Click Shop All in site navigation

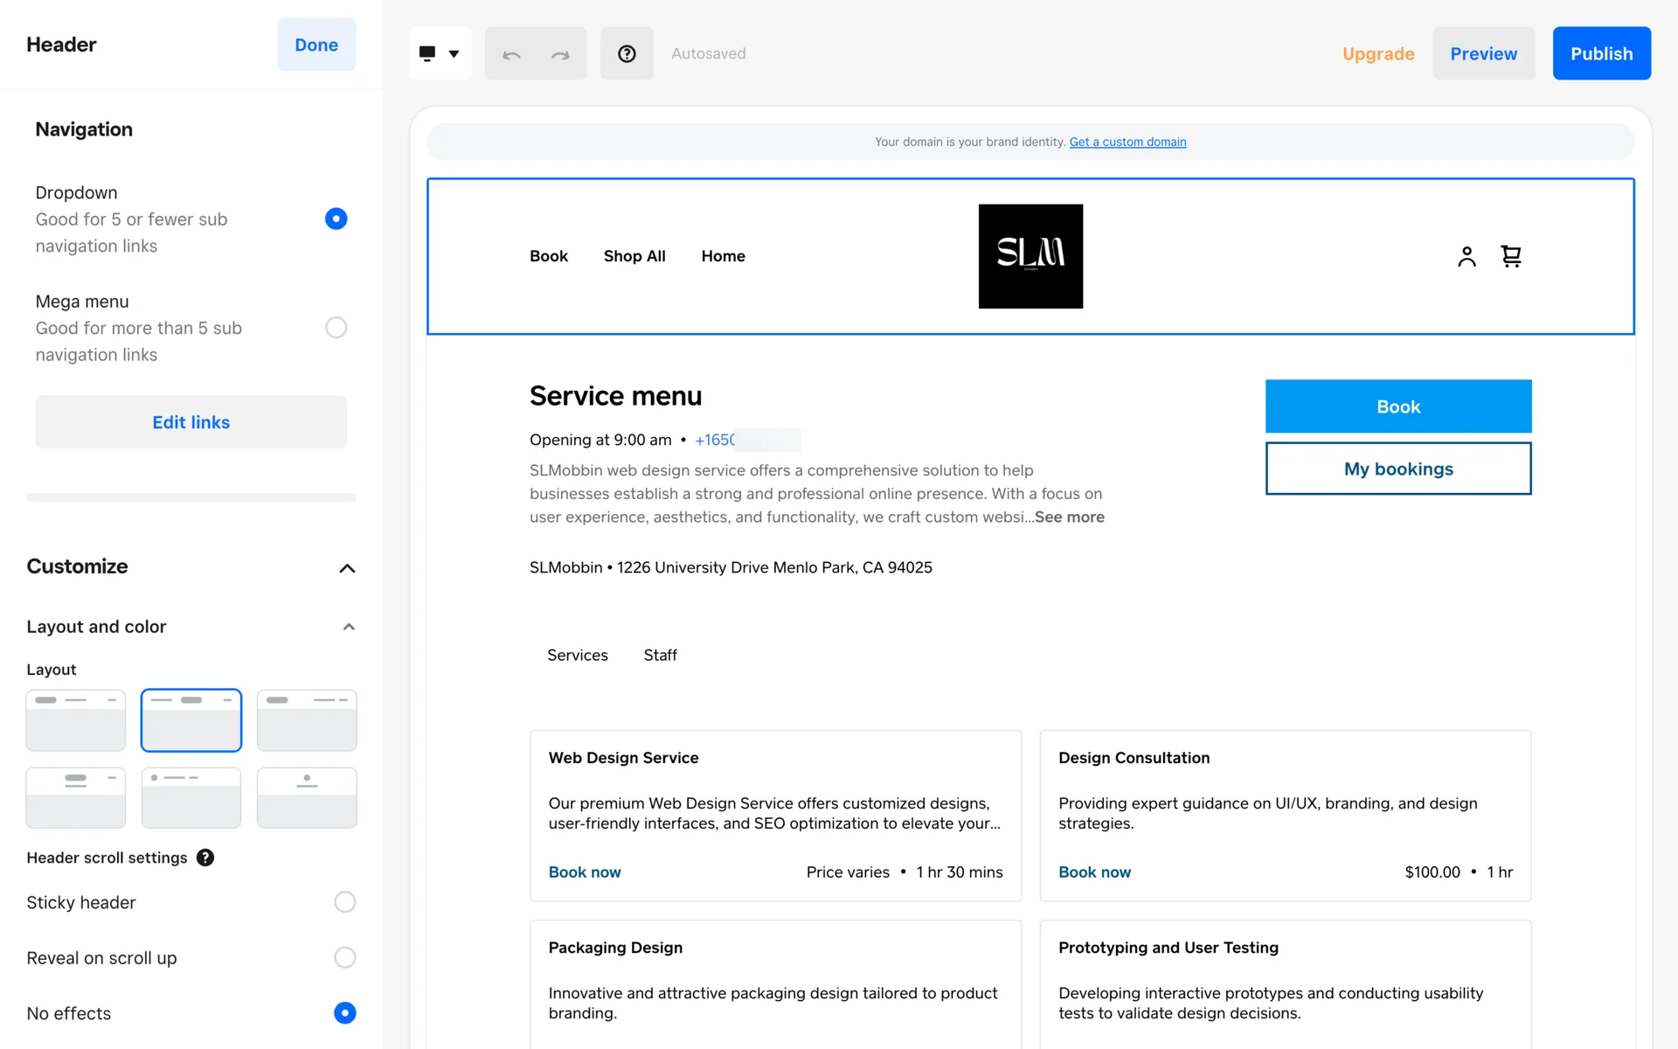(x=634, y=256)
